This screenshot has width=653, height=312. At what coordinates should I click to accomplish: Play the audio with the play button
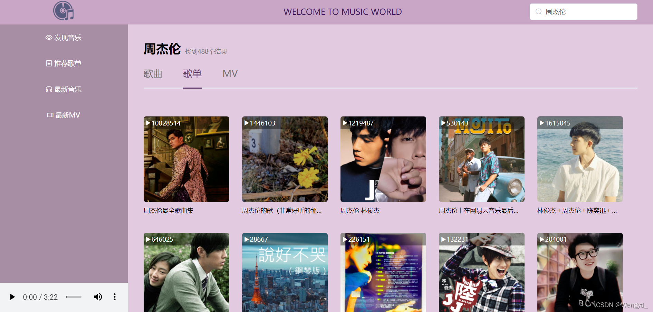pyautogui.click(x=12, y=297)
